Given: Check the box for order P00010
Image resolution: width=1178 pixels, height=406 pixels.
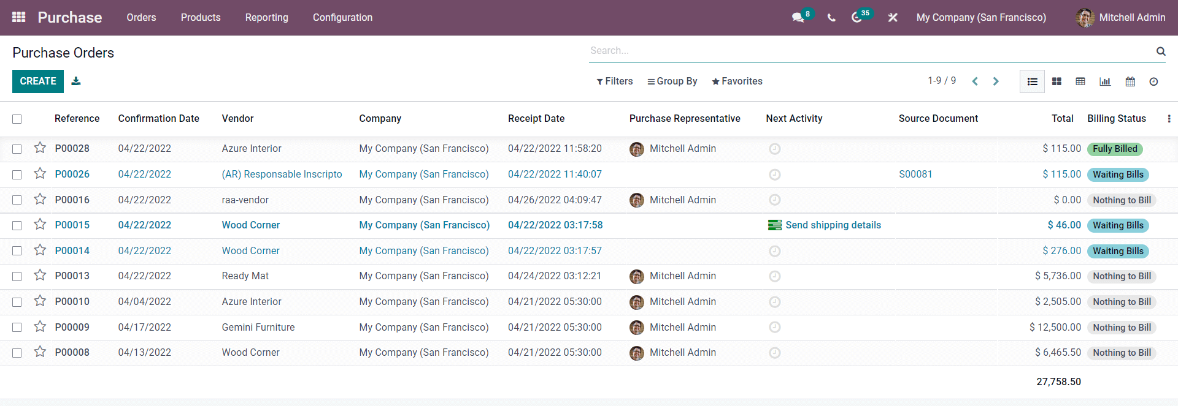Looking at the screenshot, I should tap(17, 302).
